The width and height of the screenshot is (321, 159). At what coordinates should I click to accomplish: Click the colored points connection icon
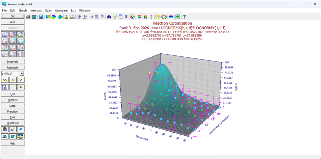115,17
